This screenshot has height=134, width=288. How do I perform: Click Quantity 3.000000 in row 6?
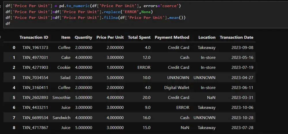click(84, 107)
